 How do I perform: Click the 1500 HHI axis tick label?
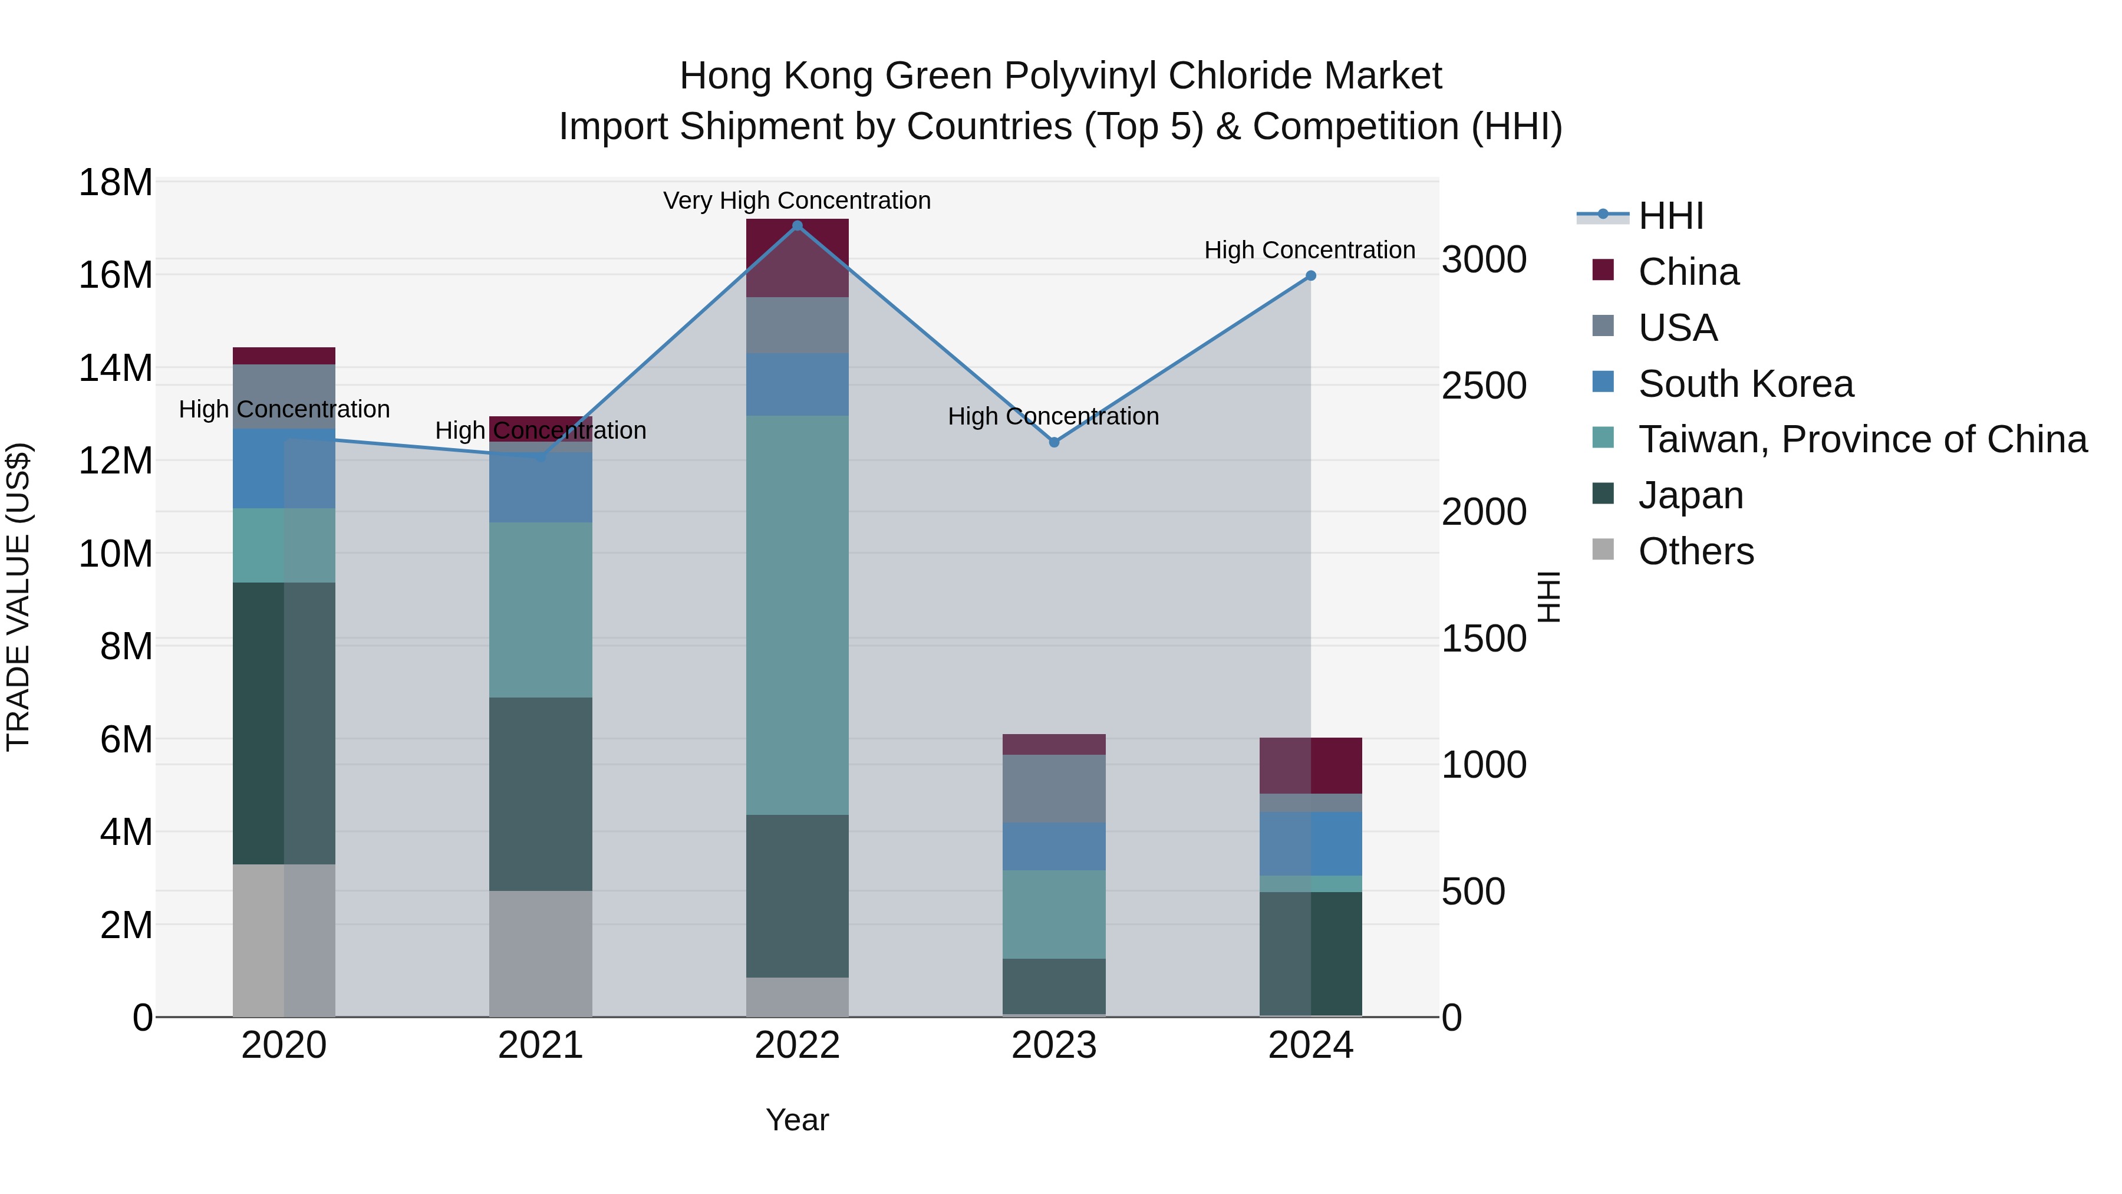click(1484, 639)
